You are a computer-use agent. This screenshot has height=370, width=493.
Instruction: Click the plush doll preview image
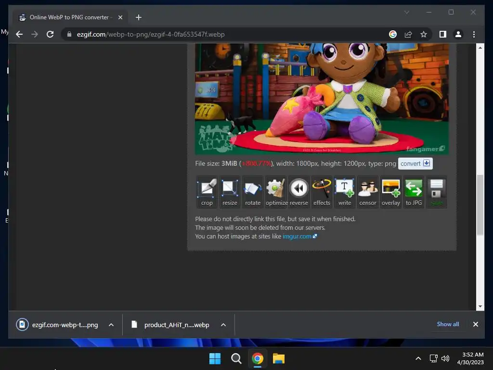(x=322, y=99)
